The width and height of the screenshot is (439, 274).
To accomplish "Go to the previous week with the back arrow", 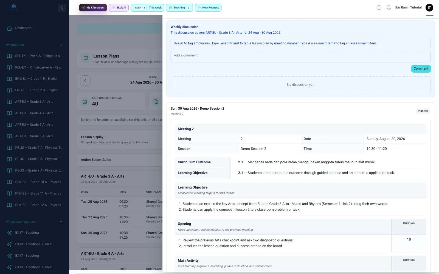I will click(x=85, y=81).
